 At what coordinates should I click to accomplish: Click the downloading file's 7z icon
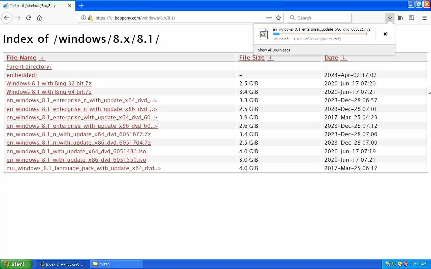point(263,34)
